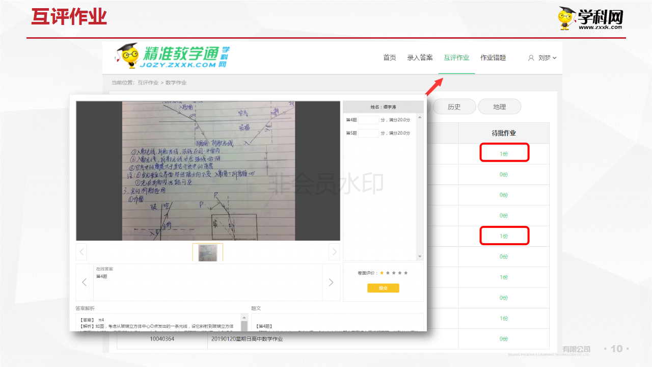This screenshot has width=652, height=367.
Task: Go to next image with right thumbnail arrow
Action: (x=334, y=251)
